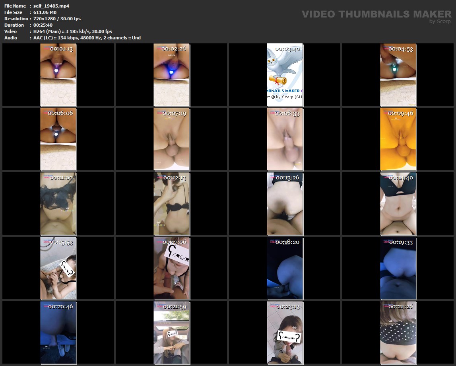The width and height of the screenshot is (456, 366).
Task: Click the Video Thumbnails Maker watermark logo
Action: (376, 14)
